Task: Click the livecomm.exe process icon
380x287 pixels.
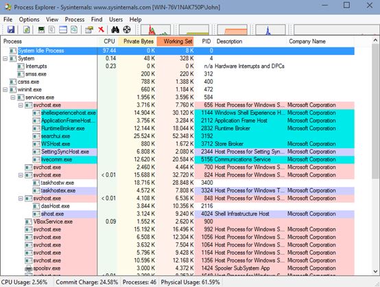Action: [36, 159]
